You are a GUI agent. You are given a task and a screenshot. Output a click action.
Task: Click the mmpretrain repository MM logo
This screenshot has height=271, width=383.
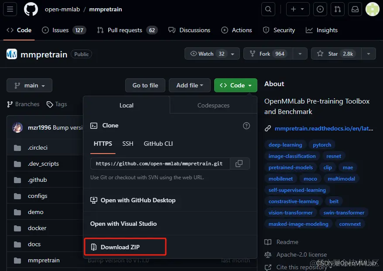pos(12,54)
